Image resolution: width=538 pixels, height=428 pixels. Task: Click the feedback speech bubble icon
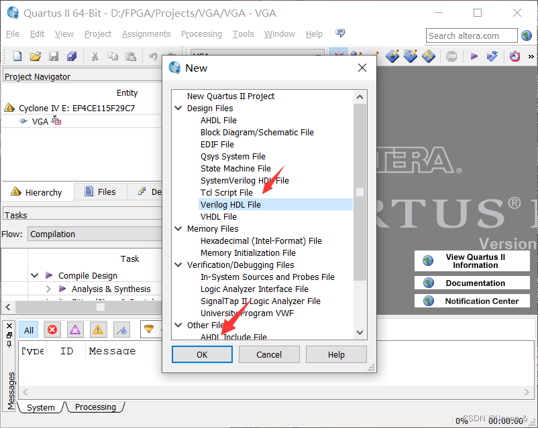[x=340, y=33]
